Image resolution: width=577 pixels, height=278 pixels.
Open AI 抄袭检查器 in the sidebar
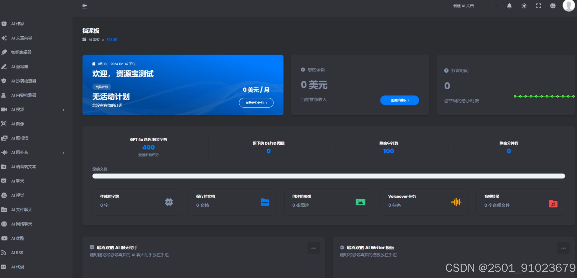coord(23,81)
